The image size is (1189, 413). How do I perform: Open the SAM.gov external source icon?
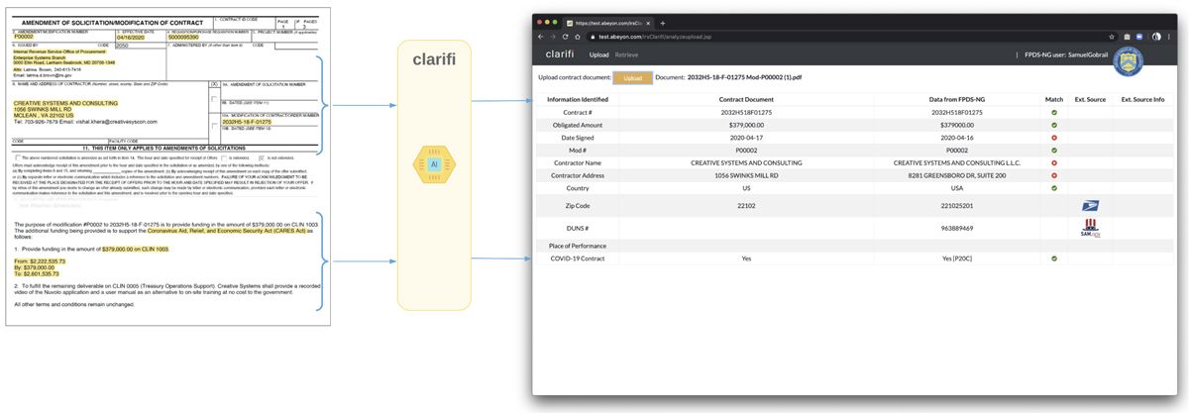1090,227
